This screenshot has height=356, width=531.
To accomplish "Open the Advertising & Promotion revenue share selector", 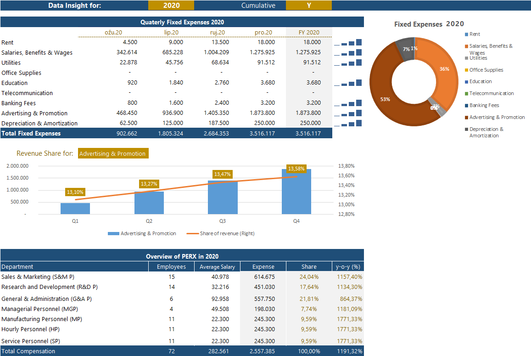I will pyautogui.click(x=113, y=154).
